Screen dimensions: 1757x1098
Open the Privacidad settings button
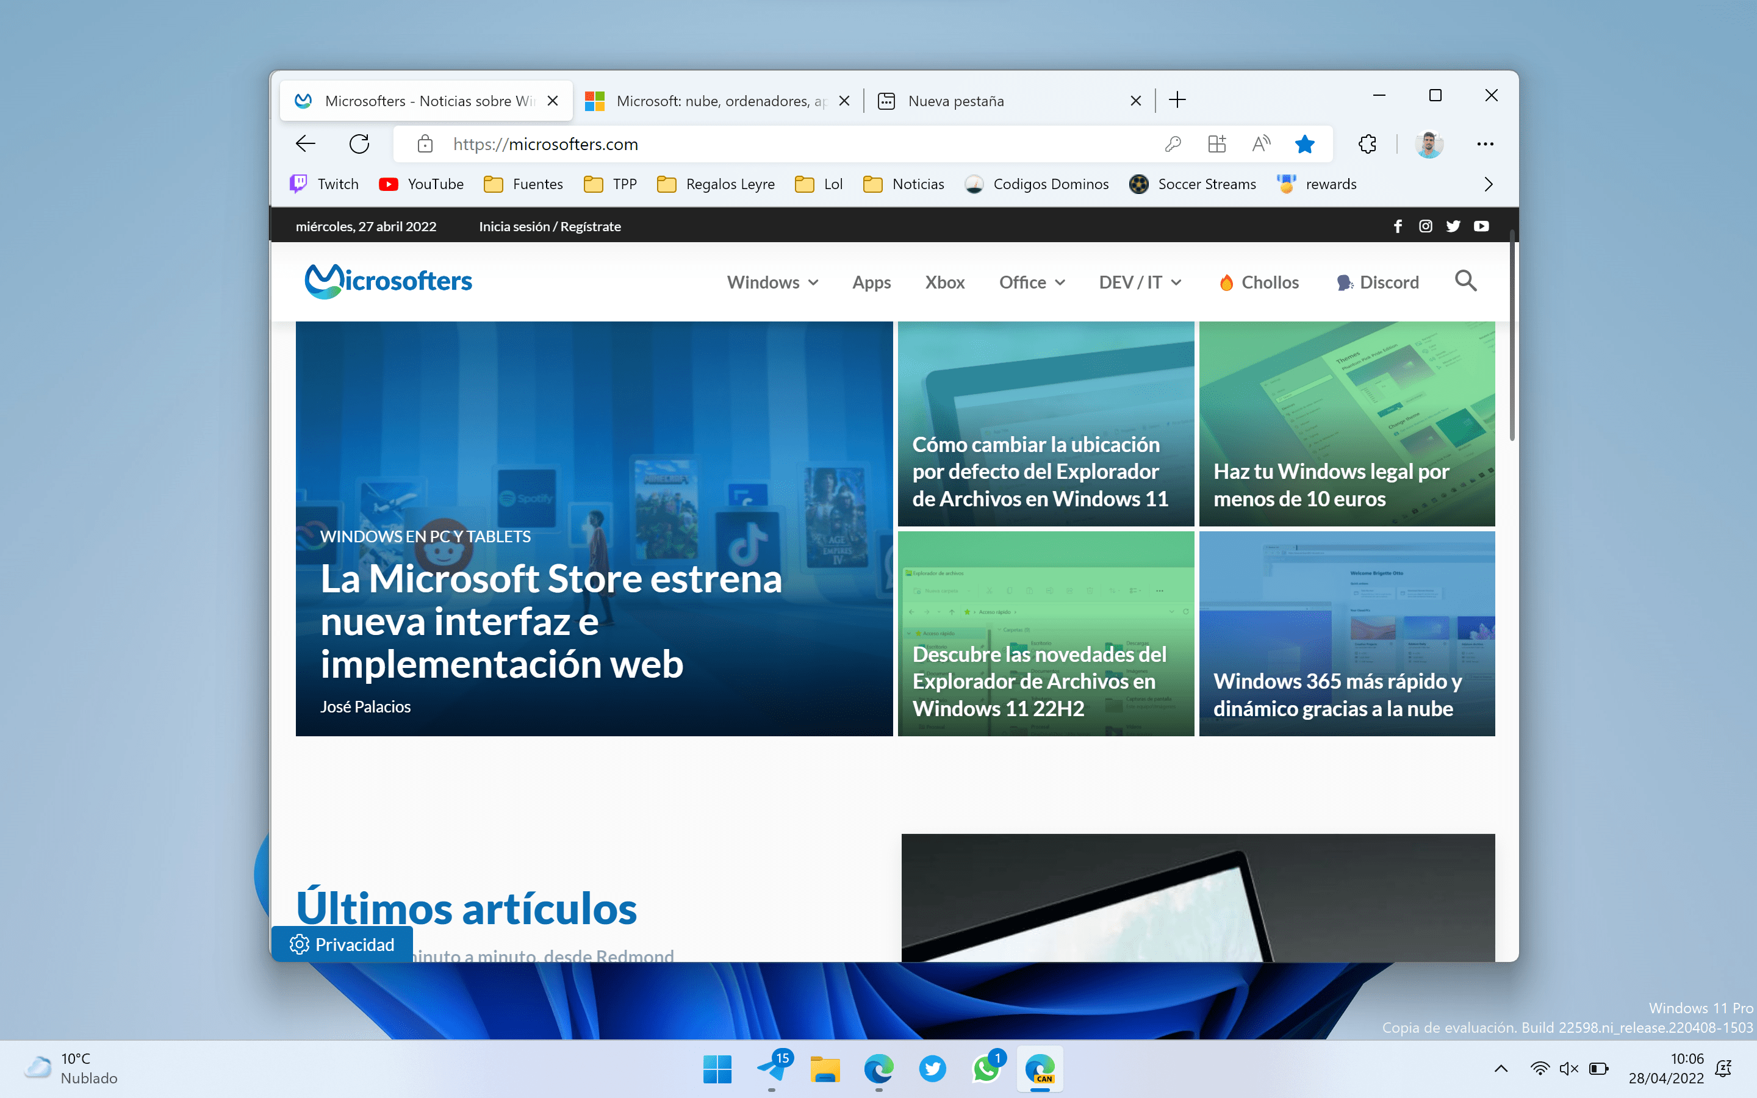point(342,944)
